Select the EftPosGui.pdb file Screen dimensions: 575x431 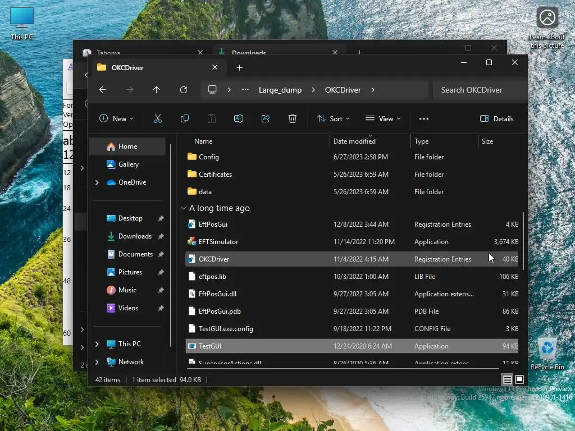click(352, 311)
